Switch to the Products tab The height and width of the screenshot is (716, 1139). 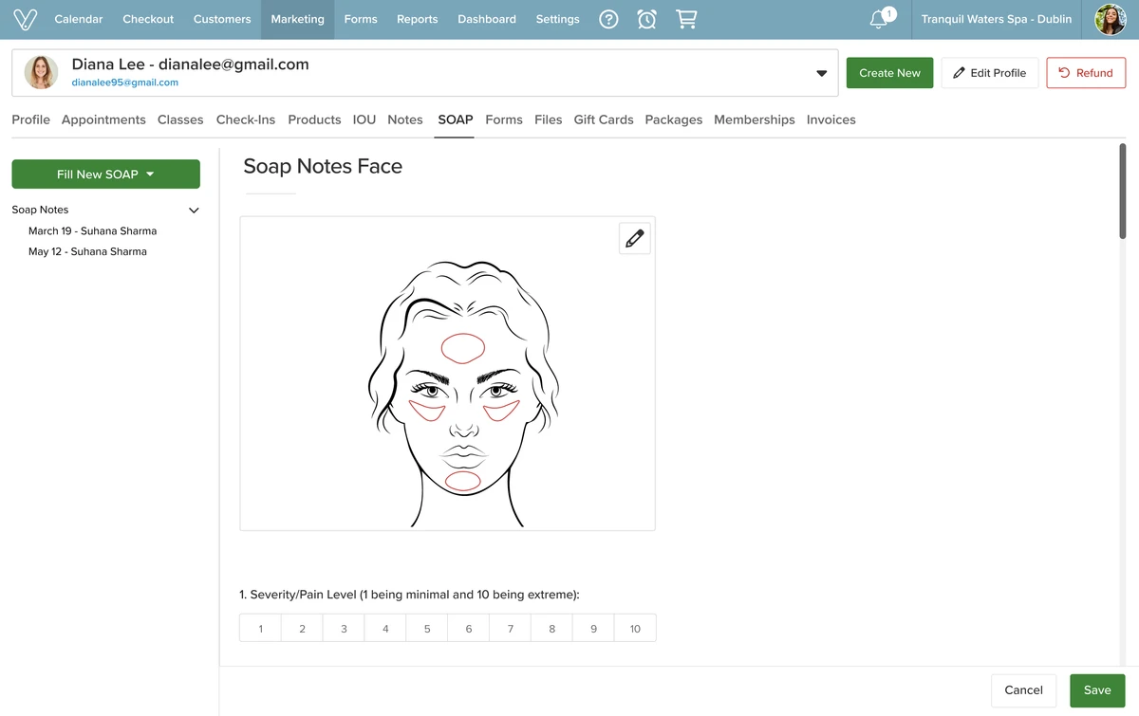[314, 119]
